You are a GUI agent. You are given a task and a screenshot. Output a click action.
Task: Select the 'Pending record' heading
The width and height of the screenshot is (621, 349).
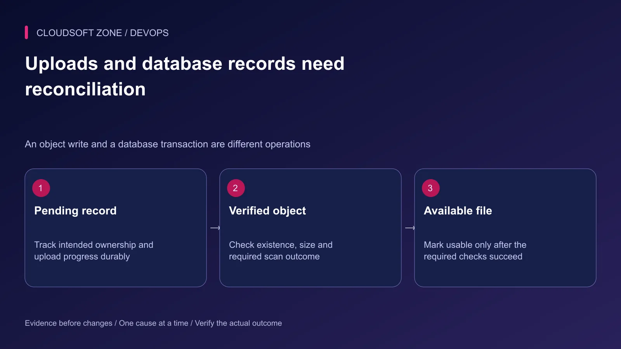75,211
